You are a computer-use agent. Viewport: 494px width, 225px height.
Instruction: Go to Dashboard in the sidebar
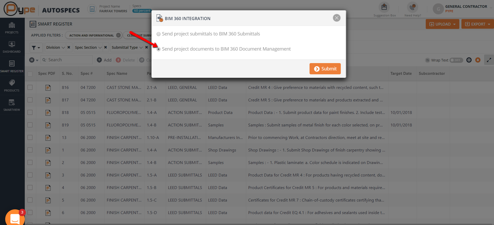pyautogui.click(x=12, y=47)
